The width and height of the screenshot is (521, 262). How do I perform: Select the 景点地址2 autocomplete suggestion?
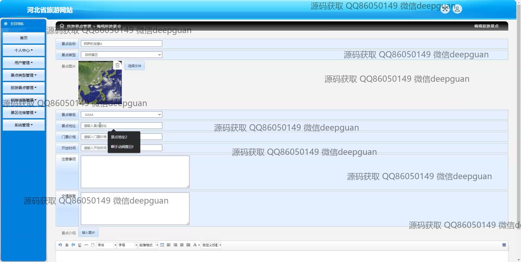pos(119,137)
